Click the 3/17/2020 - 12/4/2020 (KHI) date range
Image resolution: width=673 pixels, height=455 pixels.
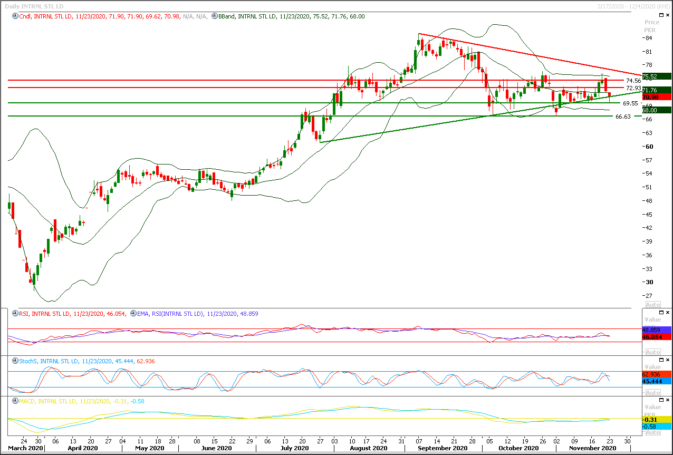(x=633, y=5)
